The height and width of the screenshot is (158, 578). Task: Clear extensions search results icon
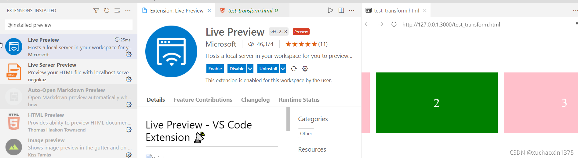click(117, 11)
